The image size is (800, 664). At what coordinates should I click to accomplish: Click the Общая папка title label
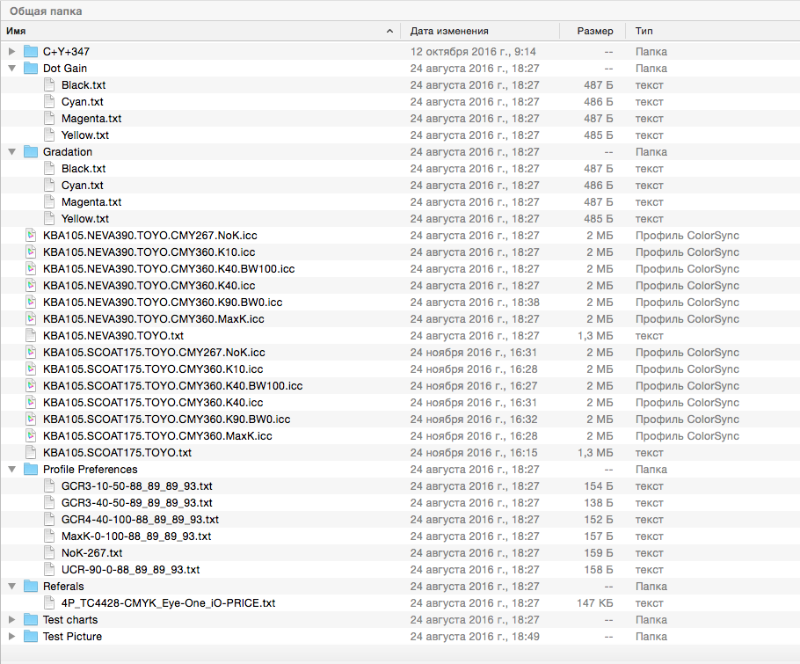tap(46, 11)
